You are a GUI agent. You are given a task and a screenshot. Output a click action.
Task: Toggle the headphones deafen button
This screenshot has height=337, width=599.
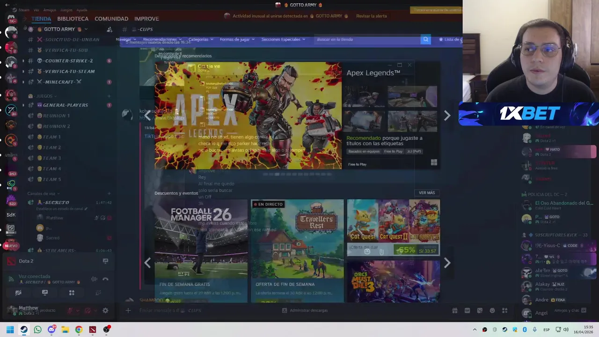click(x=88, y=310)
